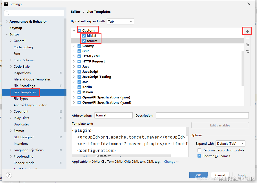This screenshot has width=257, height=183.
Task: Click the settings search magnifier icon
Action: [7, 13]
